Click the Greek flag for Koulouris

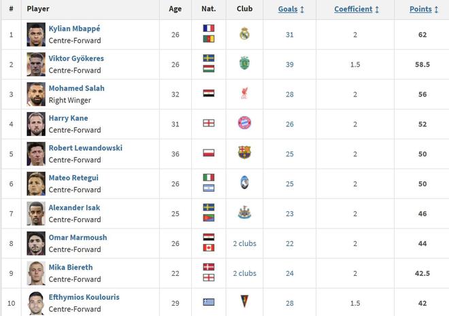209,302
